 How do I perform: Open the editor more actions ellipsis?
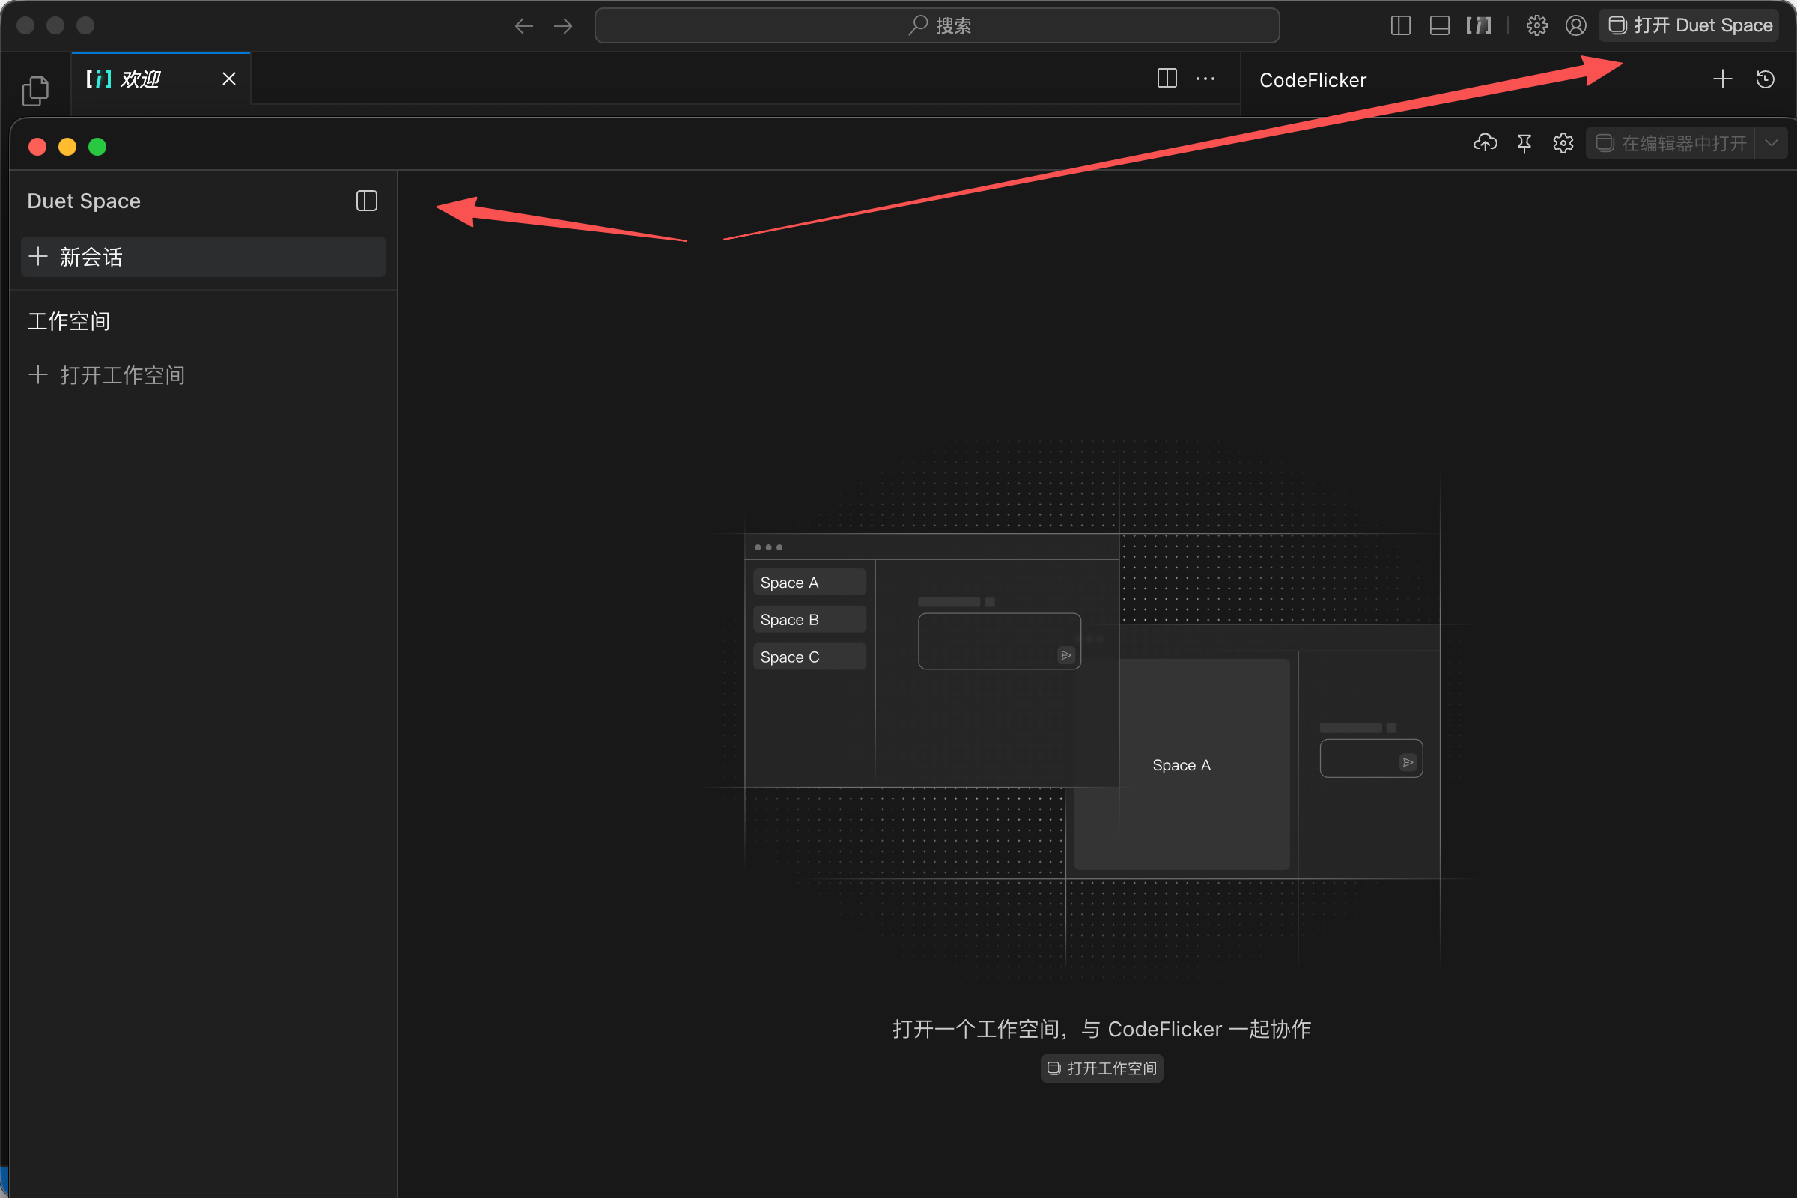1205,79
